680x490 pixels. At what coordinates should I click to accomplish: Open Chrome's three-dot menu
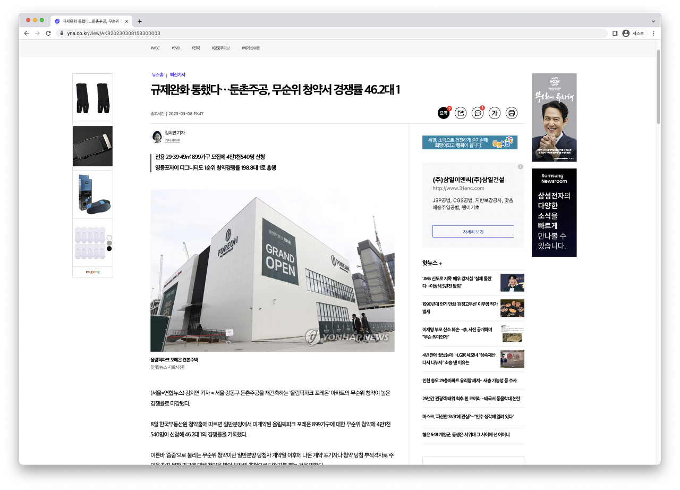653,33
